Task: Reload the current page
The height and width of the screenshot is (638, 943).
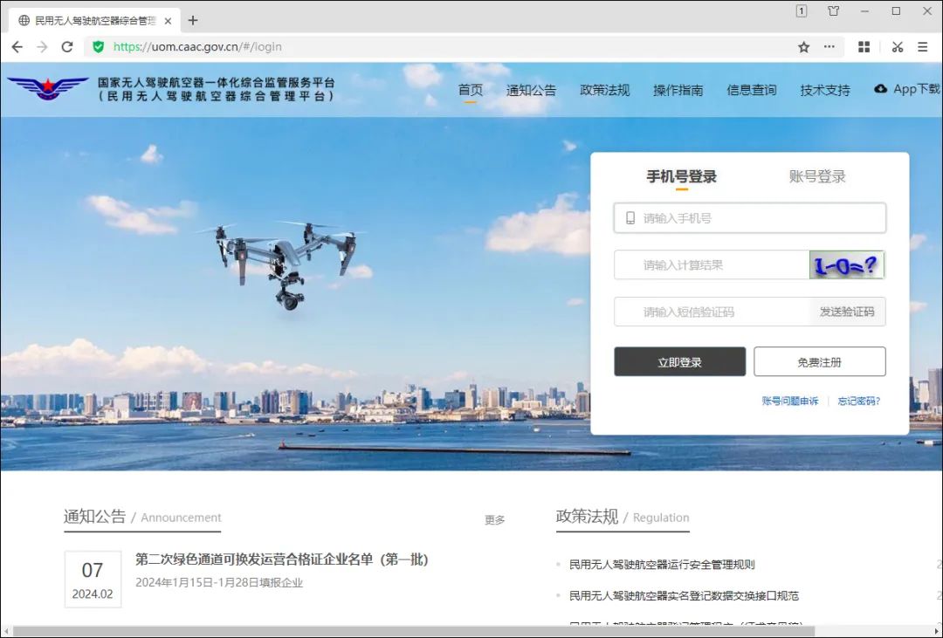Action: click(67, 47)
